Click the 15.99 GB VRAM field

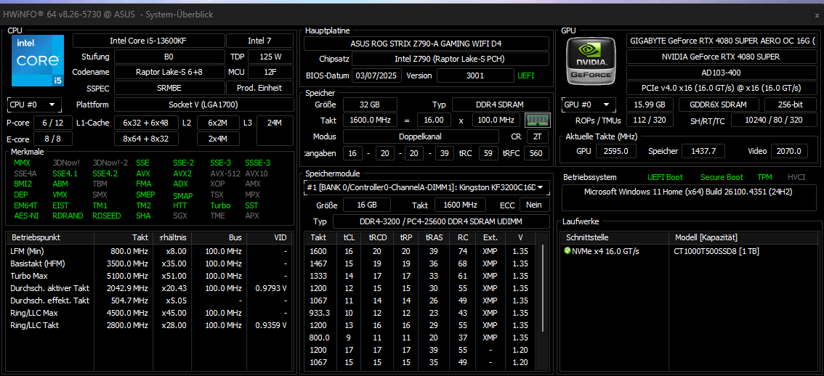(650, 105)
